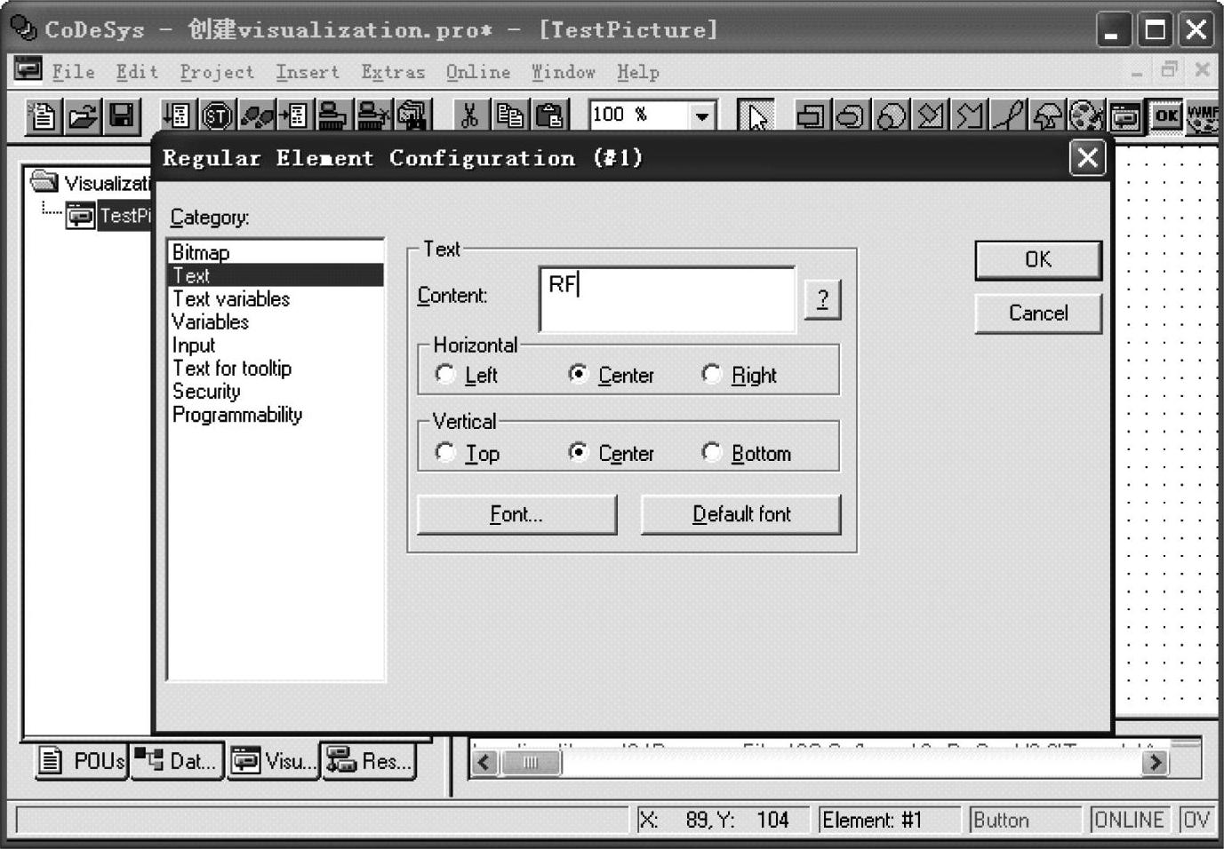Click the Default font button

pos(741,514)
